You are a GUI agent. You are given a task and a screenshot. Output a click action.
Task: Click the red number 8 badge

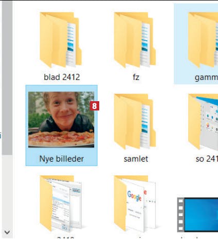point(95,106)
